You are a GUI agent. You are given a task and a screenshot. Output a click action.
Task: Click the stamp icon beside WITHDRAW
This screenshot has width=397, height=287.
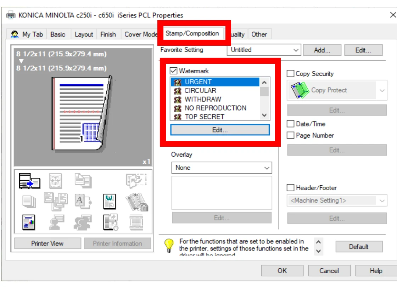pyautogui.click(x=178, y=100)
